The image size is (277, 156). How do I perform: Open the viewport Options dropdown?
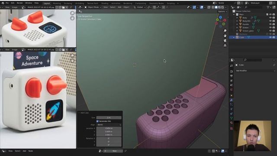(x=222, y=12)
